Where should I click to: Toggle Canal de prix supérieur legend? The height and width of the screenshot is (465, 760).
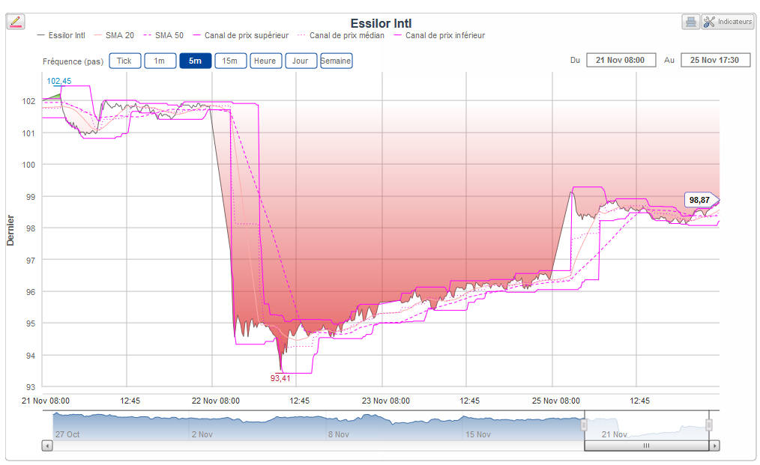(x=241, y=35)
